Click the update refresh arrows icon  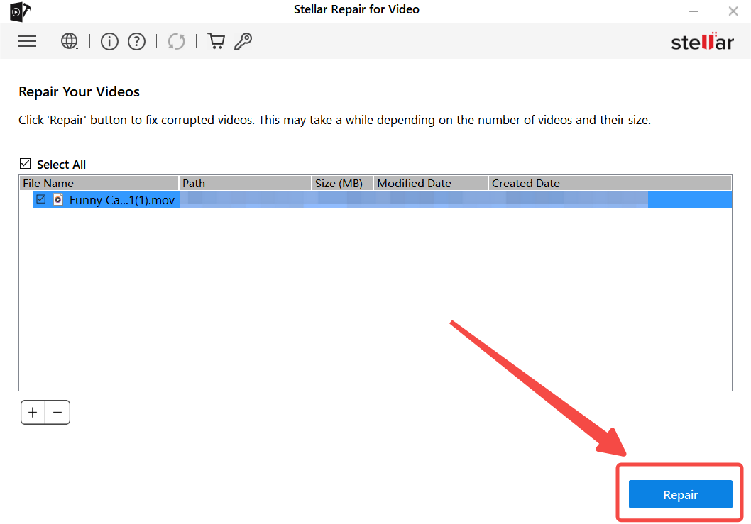tap(176, 42)
